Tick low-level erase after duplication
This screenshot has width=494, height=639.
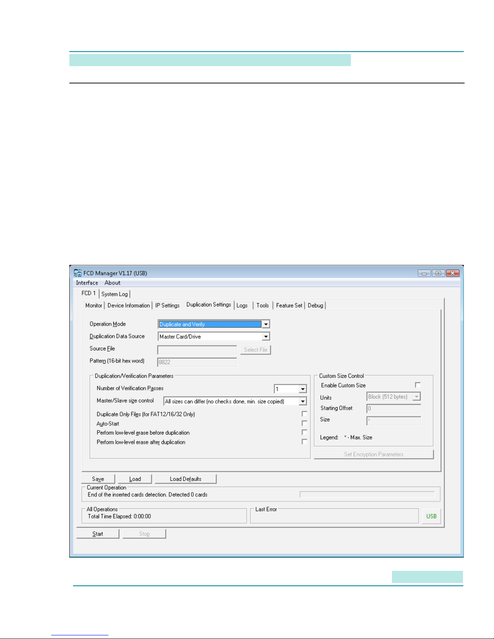click(x=304, y=442)
